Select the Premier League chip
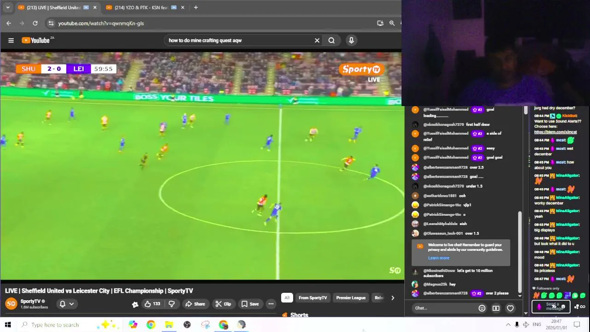The height and width of the screenshot is (332, 590). pos(351,298)
